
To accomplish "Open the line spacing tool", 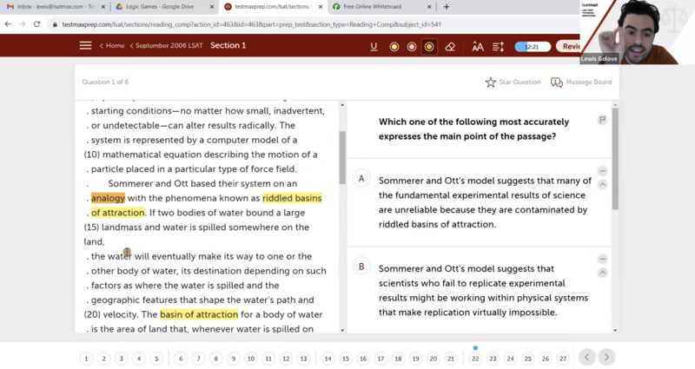I will [x=498, y=46].
